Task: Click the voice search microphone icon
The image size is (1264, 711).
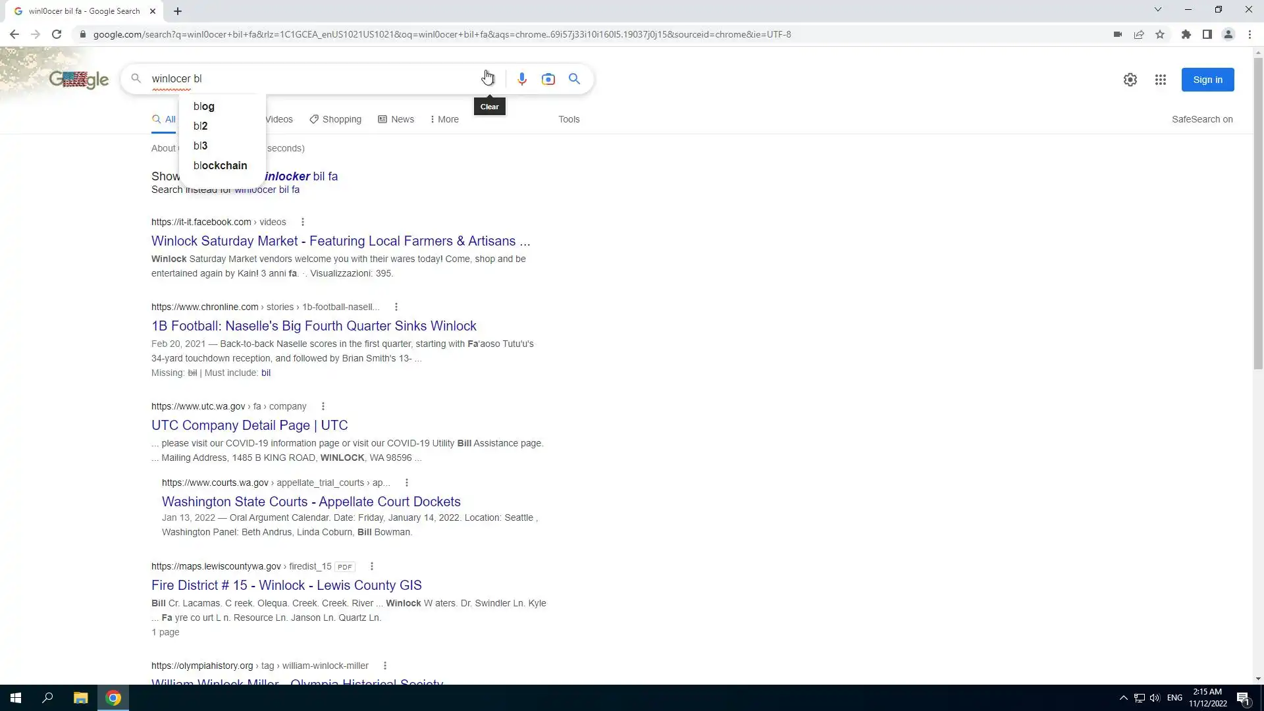Action: tap(521, 79)
